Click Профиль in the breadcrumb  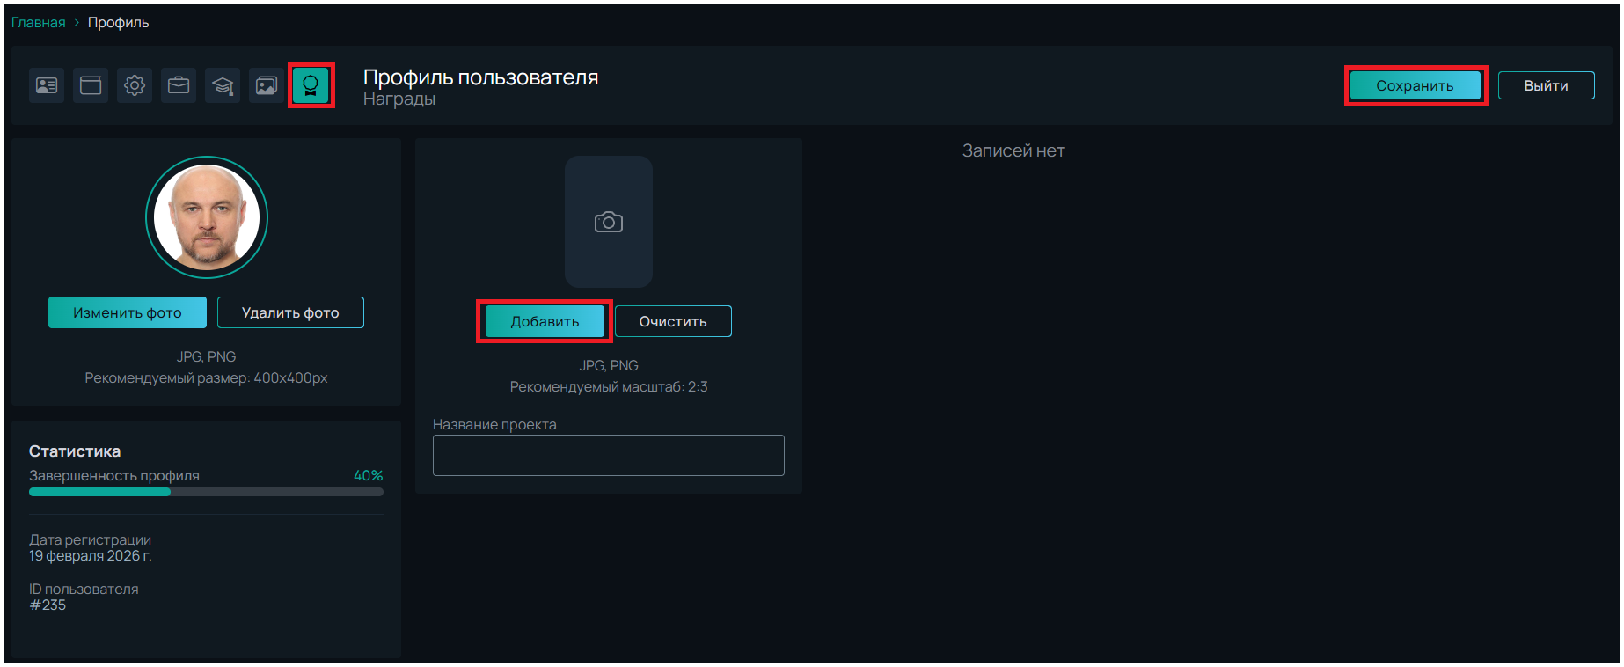pyautogui.click(x=118, y=22)
